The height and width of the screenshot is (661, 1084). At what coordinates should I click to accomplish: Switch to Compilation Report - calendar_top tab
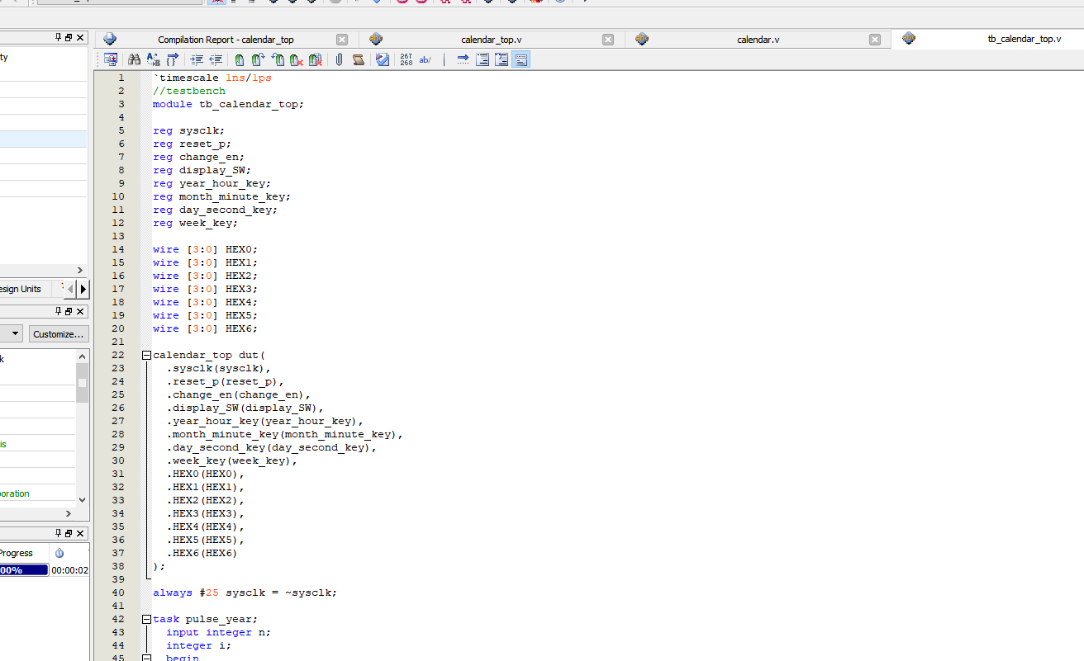pos(226,40)
